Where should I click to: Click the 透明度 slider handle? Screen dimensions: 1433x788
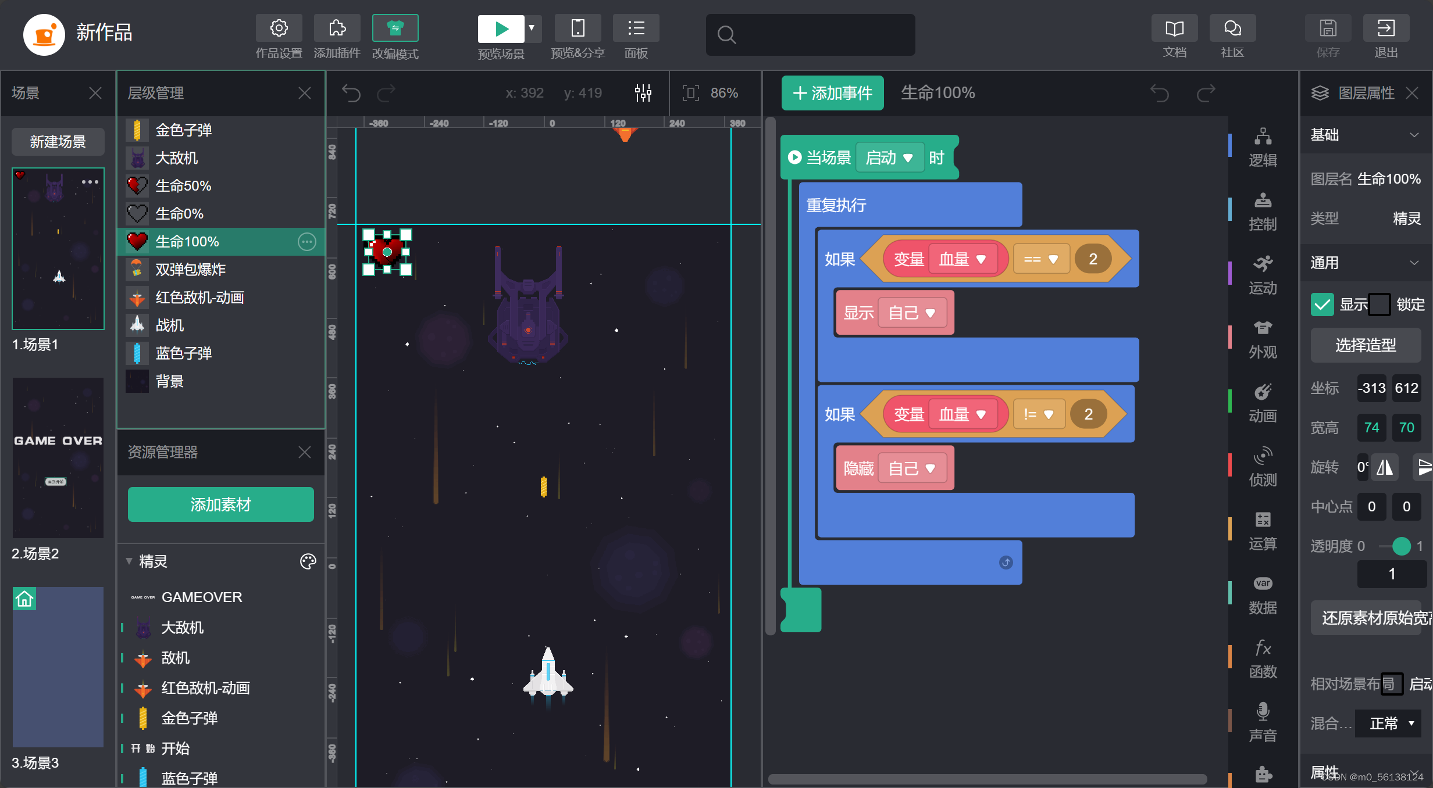click(1401, 546)
